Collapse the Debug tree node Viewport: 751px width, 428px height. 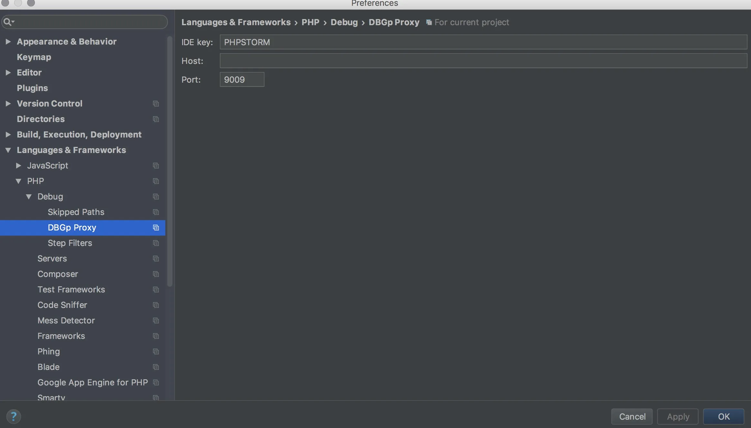tap(29, 197)
